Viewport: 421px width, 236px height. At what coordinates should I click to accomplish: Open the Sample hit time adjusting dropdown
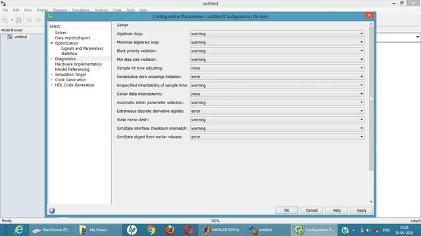pyautogui.click(x=277, y=68)
